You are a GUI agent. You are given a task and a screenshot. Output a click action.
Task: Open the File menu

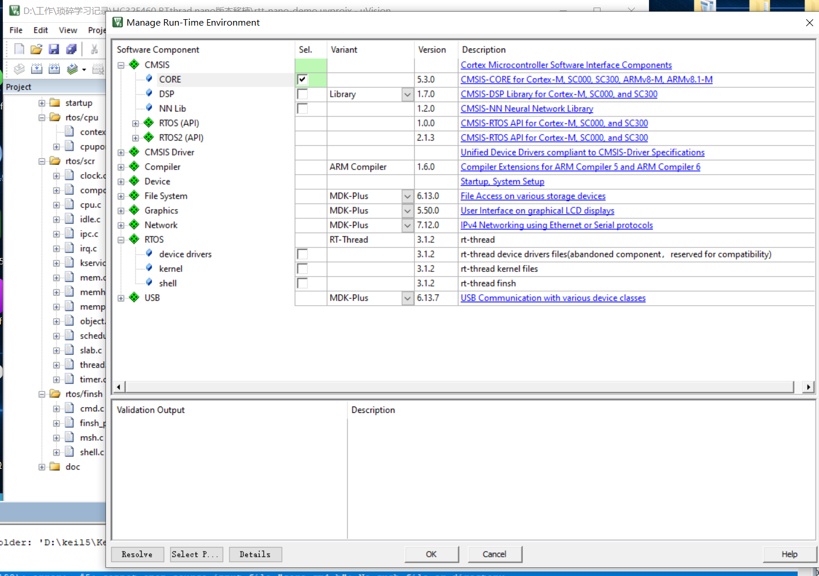15,30
